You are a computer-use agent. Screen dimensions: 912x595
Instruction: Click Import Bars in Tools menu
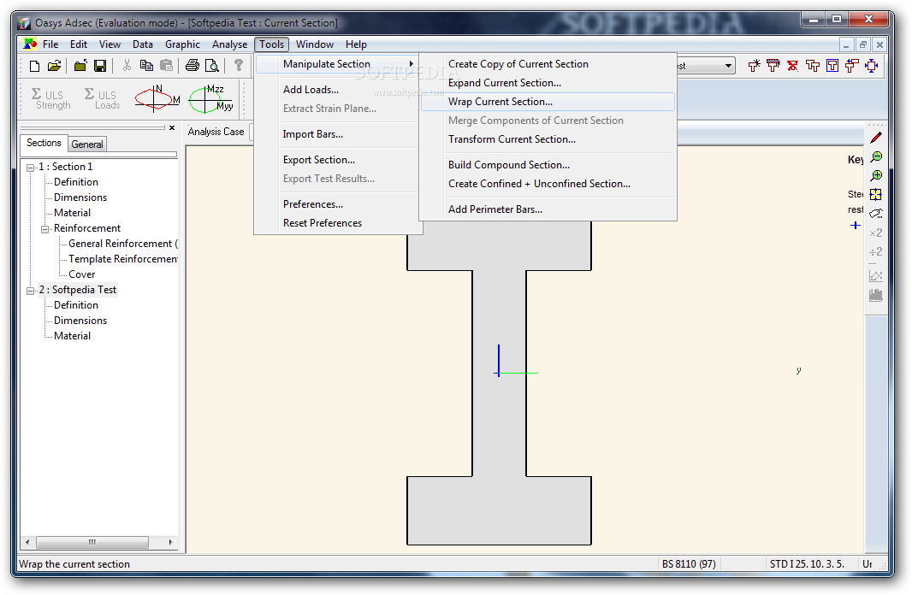[x=337, y=134]
